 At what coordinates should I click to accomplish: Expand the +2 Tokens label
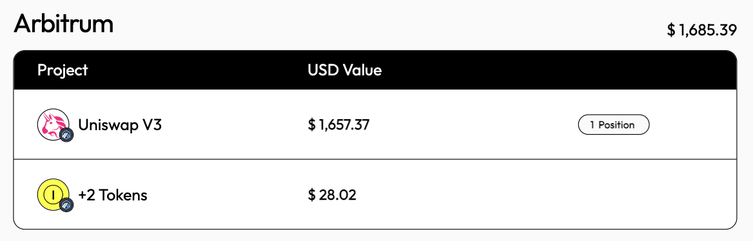[x=113, y=195]
